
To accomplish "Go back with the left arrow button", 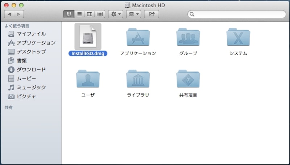I will click(x=9, y=14).
